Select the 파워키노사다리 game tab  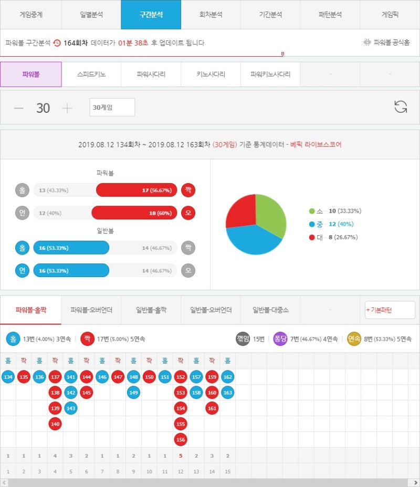point(270,74)
